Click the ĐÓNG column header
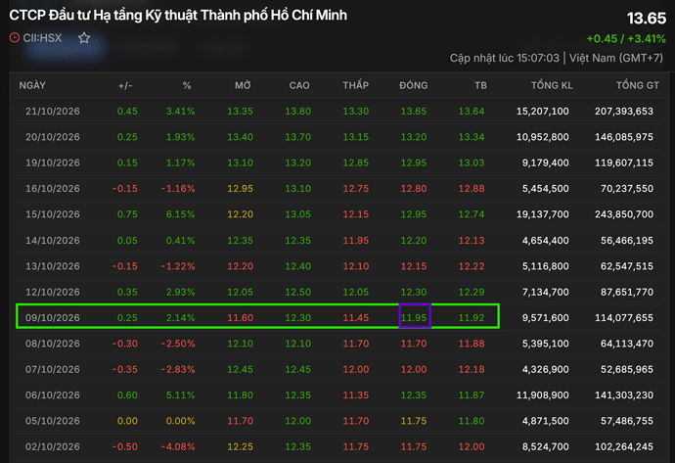 tap(413, 85)
